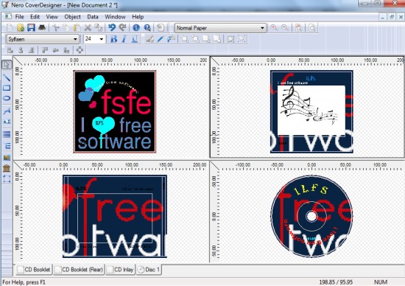Viewport: 405px width, 286px height.
Task: Open the font size 24 dropdown
Action: [102, 39]
